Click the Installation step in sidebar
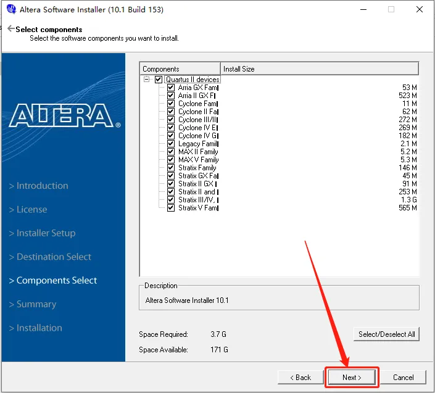The width and height of the screenshot is (435, 393). 36,328
